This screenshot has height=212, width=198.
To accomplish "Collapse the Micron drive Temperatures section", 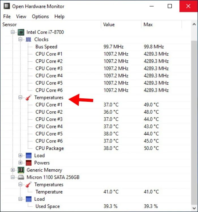I will [20, 184].
